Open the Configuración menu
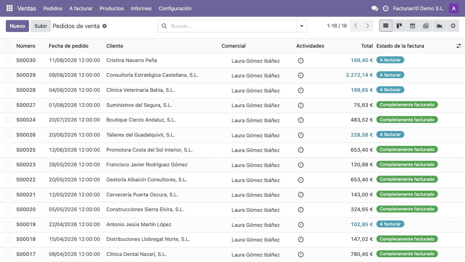Screen dimensions: 465x262 175,9
